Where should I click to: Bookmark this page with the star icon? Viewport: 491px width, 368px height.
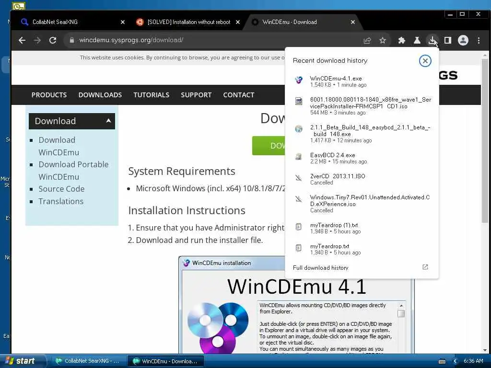click(x=383, y=40)
